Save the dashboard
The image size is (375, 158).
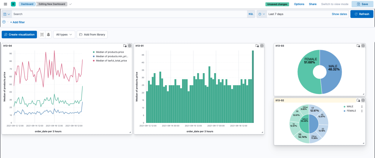(x=362, y=4)
